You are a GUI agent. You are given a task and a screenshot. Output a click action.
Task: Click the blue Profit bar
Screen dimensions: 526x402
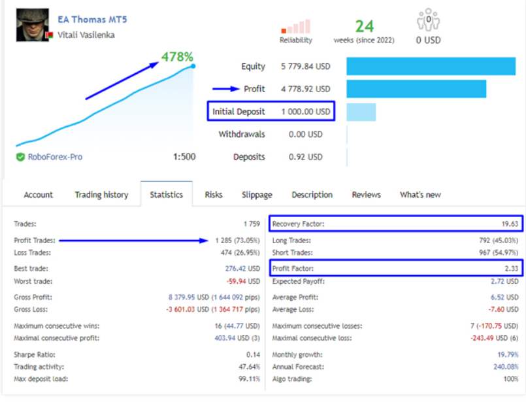(416, 89)
